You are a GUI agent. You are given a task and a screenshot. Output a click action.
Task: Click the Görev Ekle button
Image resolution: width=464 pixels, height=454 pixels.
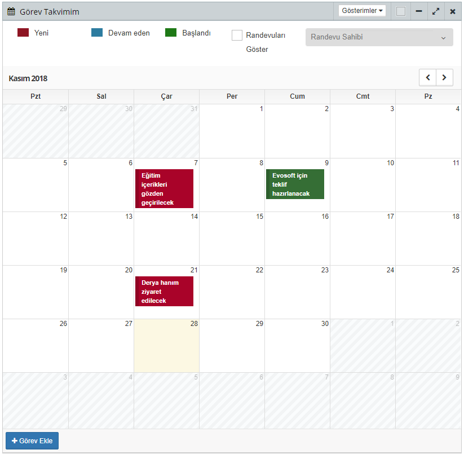click(32, 440)
